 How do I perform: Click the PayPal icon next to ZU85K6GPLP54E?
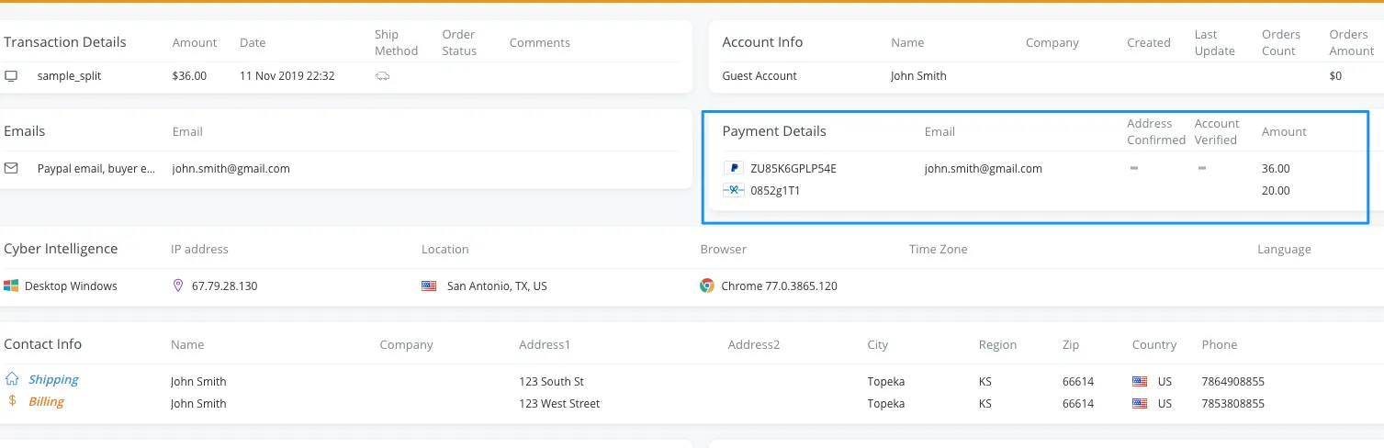(x=733, y=169)
